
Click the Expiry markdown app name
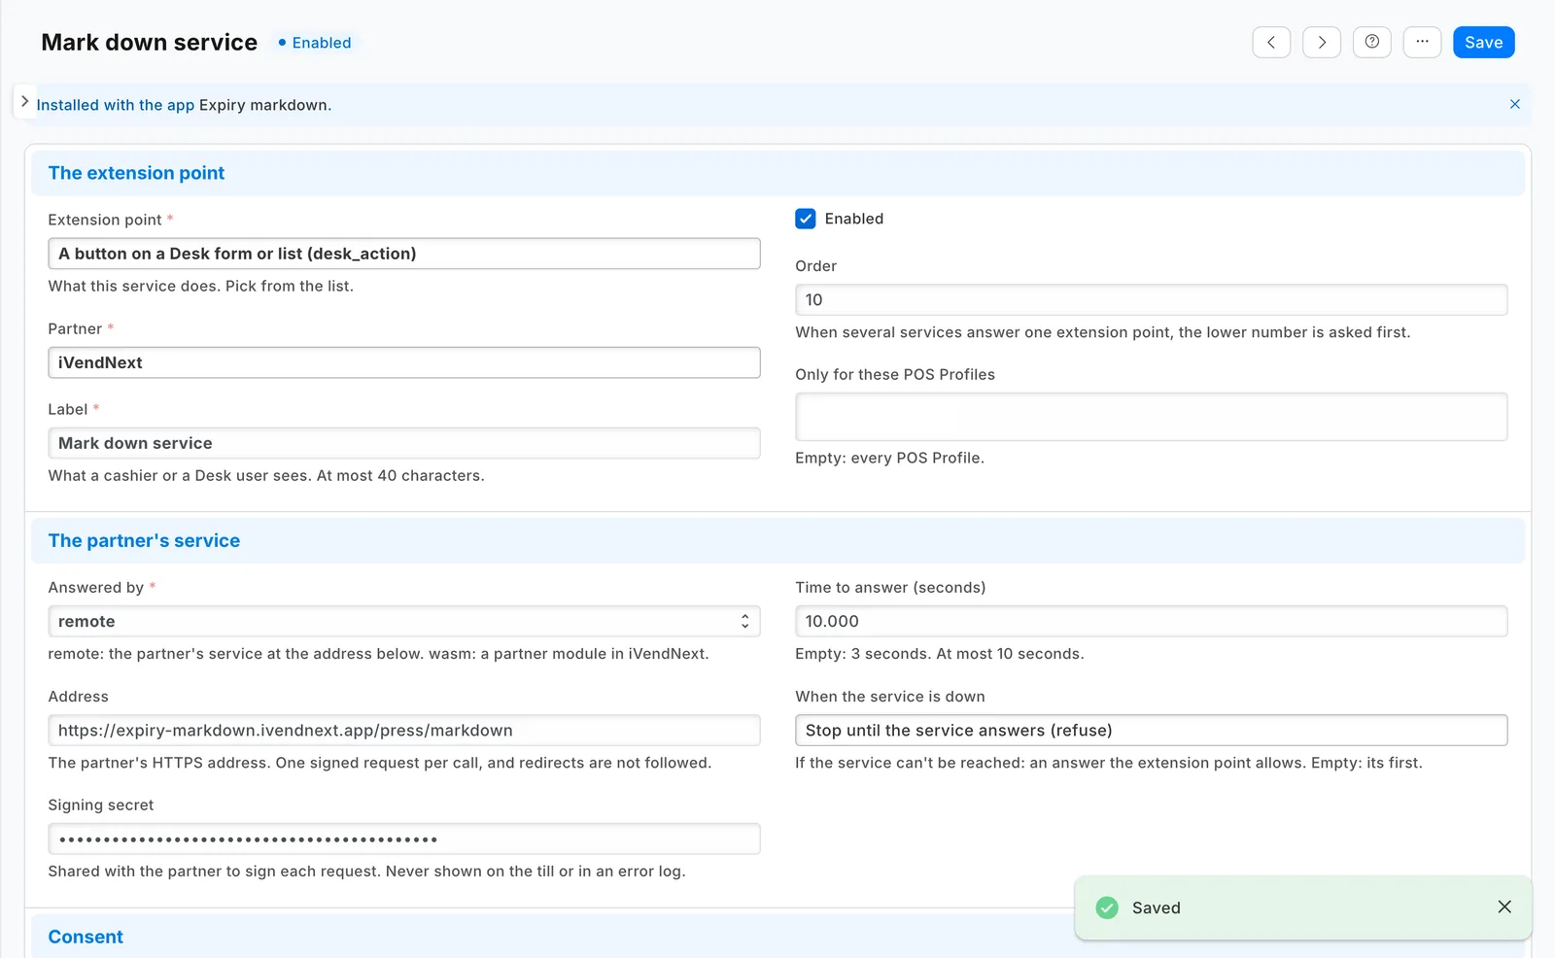(x=262, y=105)
